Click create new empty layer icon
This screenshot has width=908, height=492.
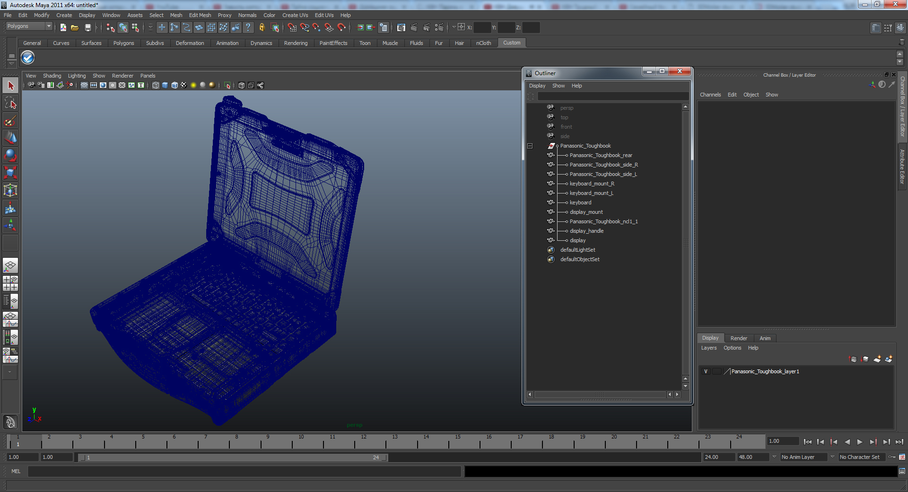[x=877, y=359]
